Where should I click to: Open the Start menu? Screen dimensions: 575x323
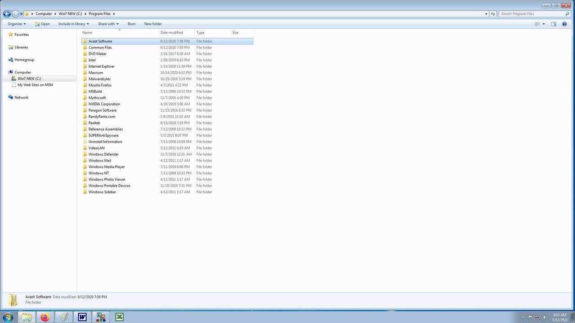point(8,317)
